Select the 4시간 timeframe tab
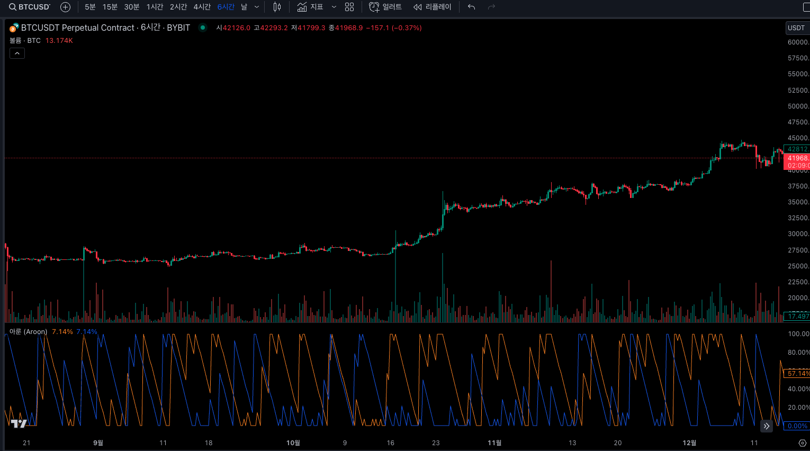 202,7
